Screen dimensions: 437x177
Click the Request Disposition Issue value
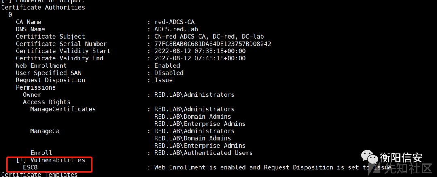pyautogui.click(x=163, y=80)
